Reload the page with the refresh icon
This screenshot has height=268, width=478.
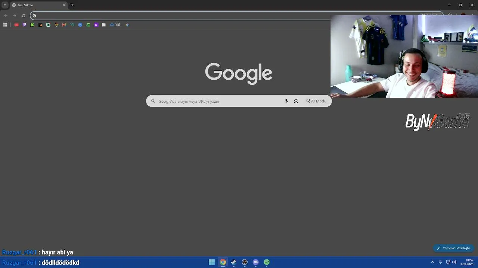point(24,16)
